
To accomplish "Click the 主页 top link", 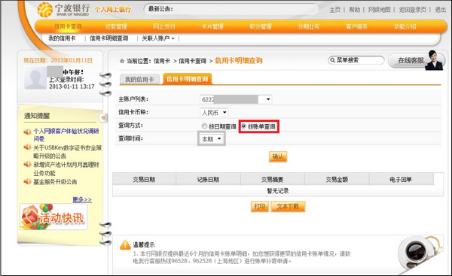I will [x=335, y=10].
